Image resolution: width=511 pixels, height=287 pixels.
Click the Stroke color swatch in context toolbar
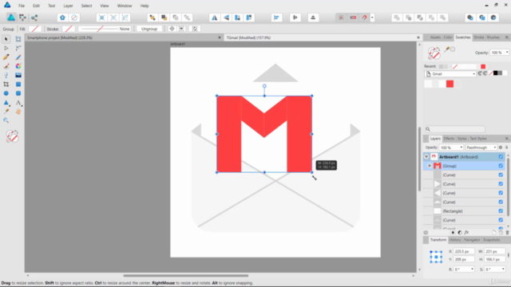click(x=69, y=29)
